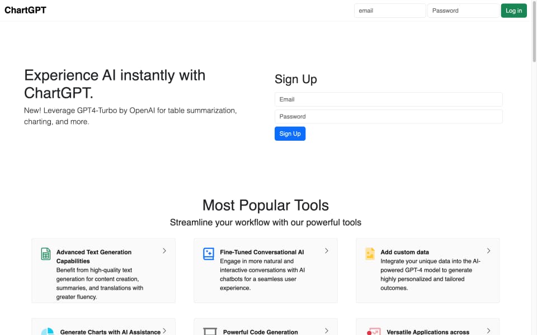Viewport: 537px width, 335px height.
Task: Open the Fine-Tuned Conversational AI card chevron
Action: (x=326, y=251)
